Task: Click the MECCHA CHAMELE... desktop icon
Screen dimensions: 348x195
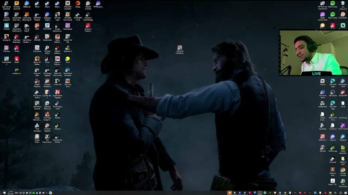Action: click(x=180, y=50)
